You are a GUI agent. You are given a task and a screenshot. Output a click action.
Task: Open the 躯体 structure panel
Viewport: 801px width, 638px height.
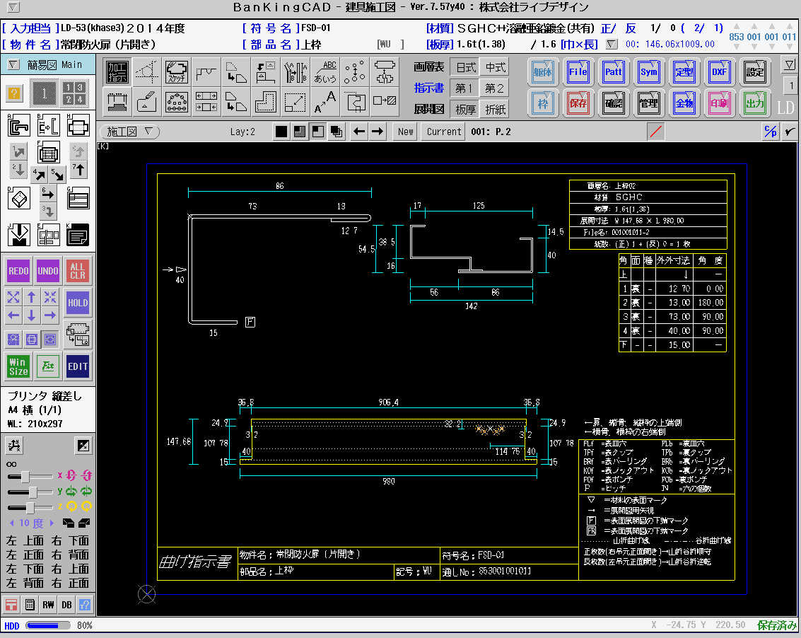pyautogui.click(x=542, y=72)
